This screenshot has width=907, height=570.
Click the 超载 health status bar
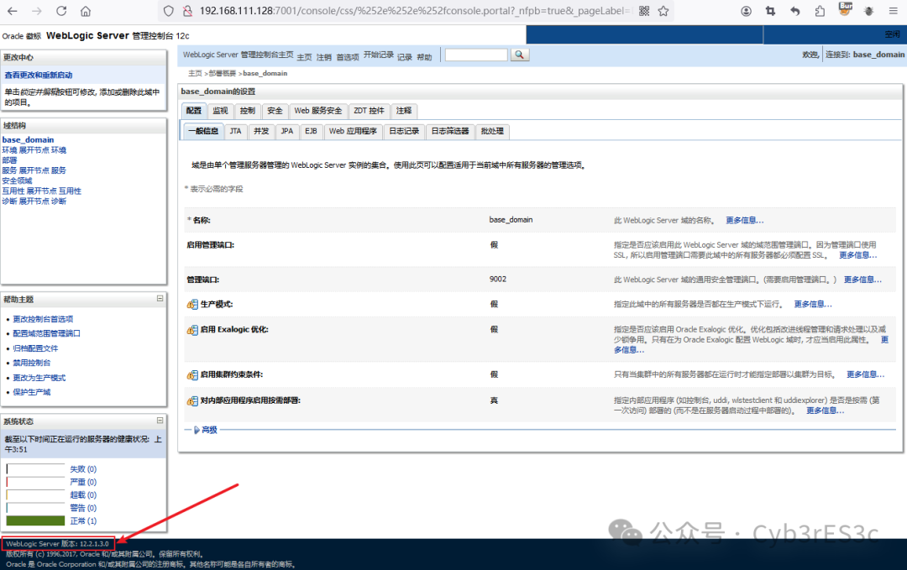(35, 494)
